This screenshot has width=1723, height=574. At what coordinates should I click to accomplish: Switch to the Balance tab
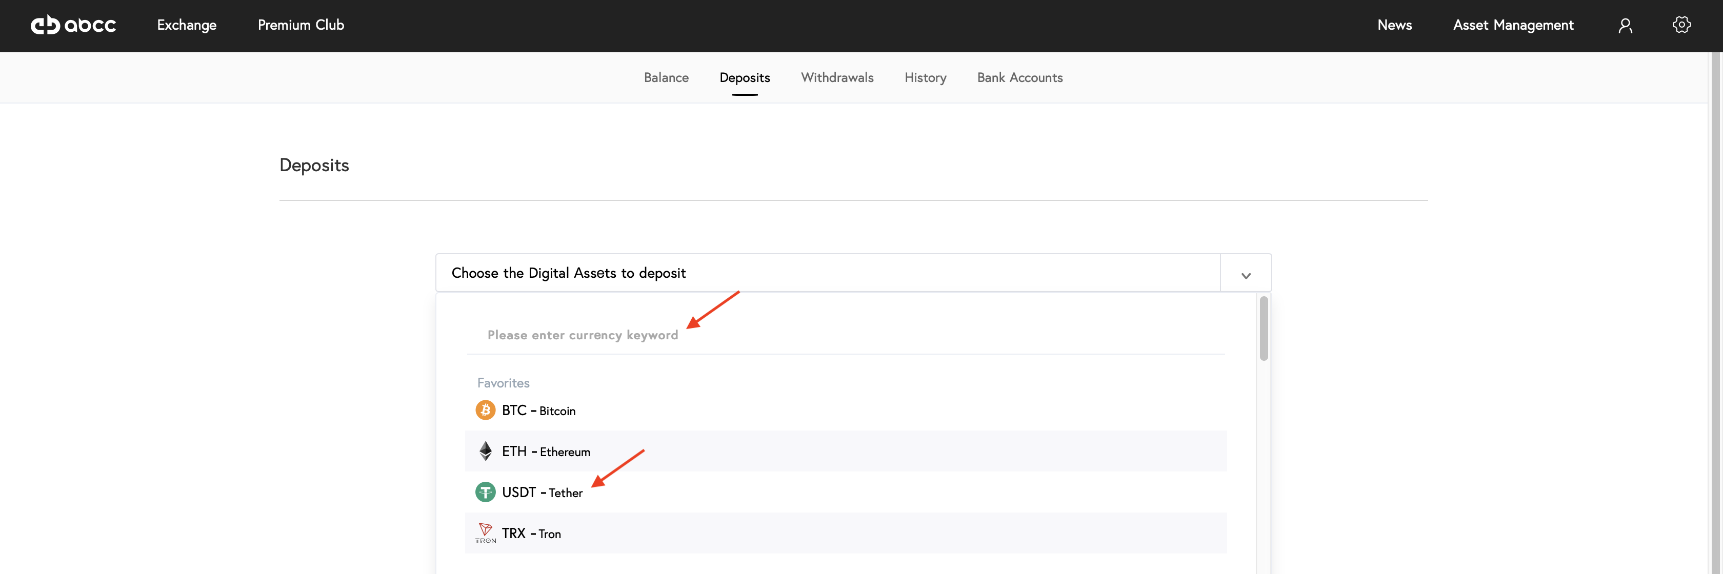(x=666, y=77)
